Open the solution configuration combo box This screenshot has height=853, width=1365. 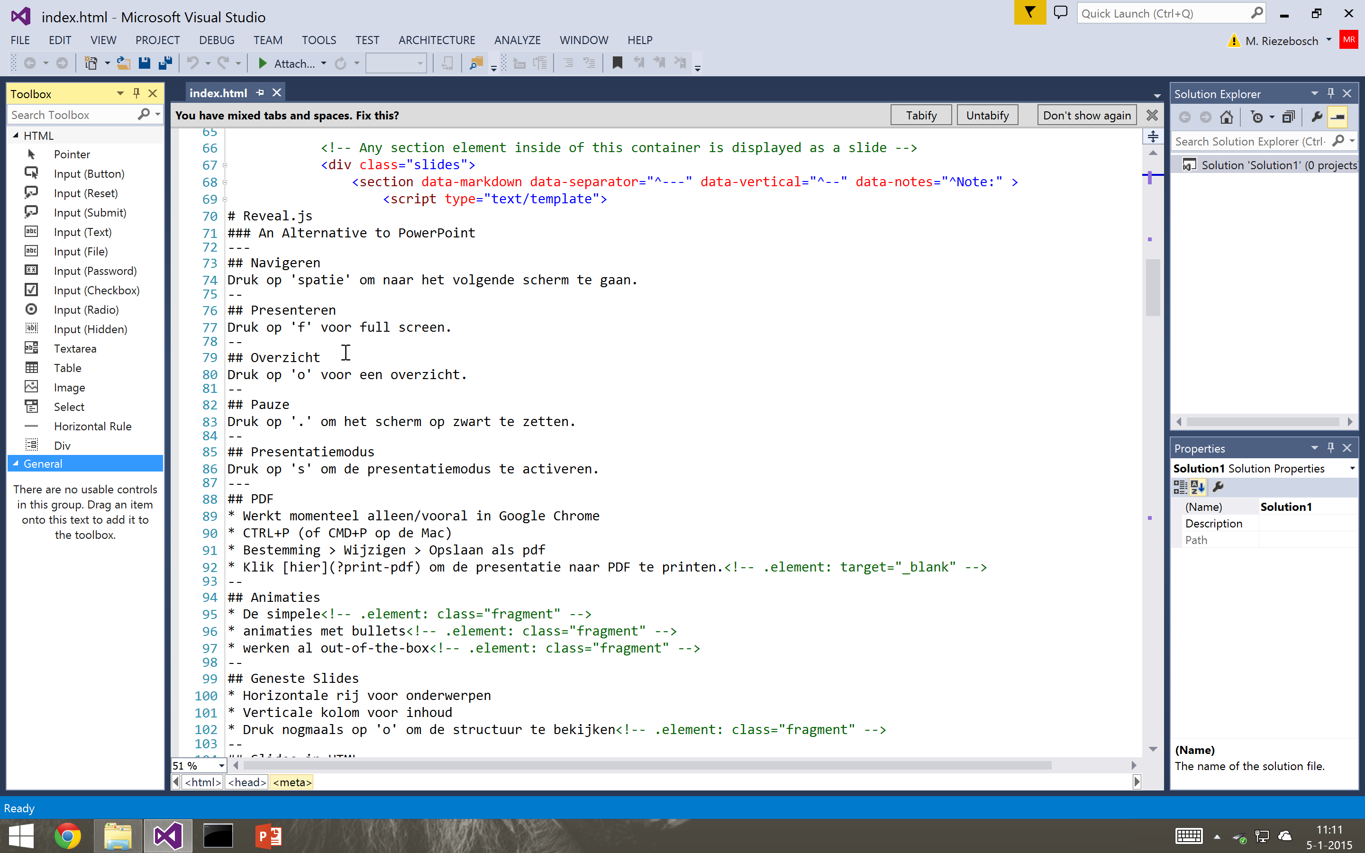[x=396, y=63]
